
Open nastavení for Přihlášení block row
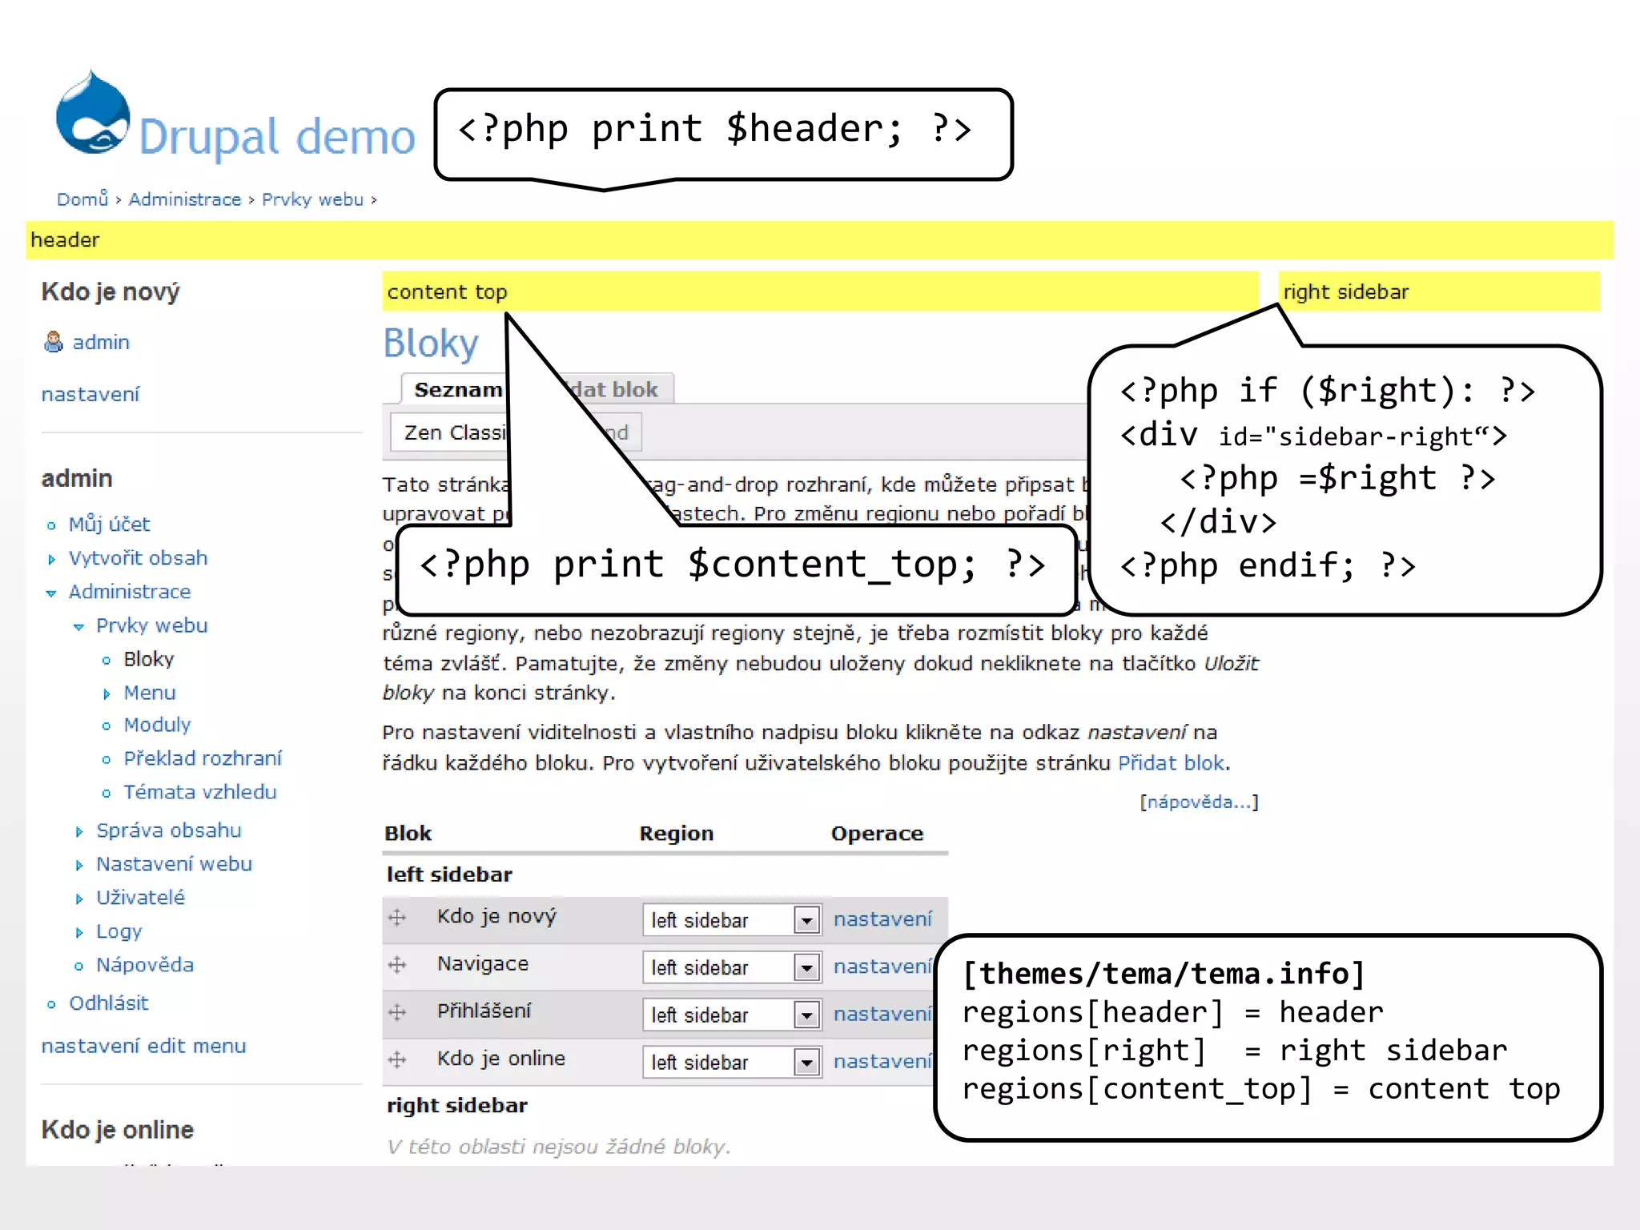882,1014
